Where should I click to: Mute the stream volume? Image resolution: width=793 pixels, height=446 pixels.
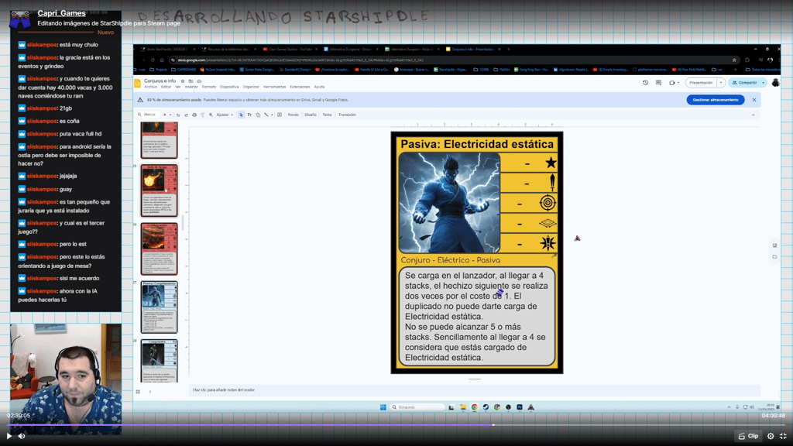pos(22,436)
